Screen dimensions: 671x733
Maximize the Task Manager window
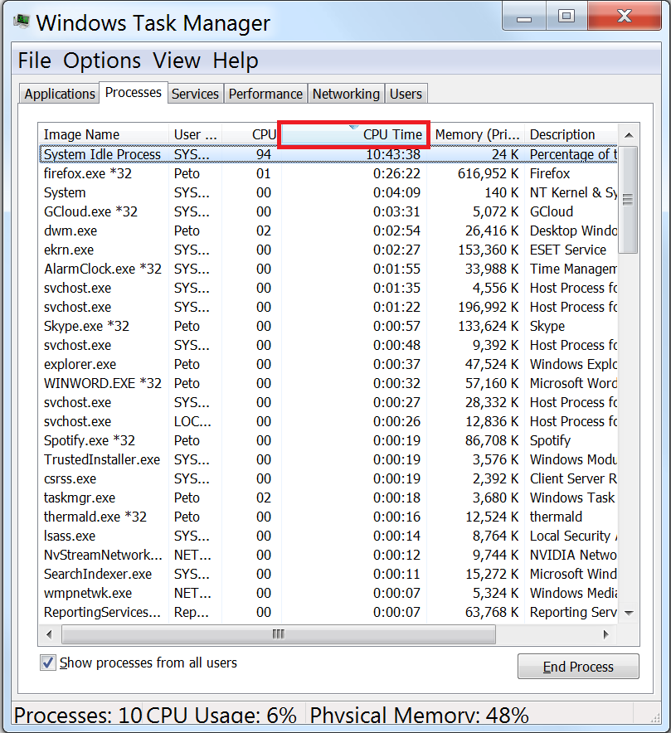click(566, 17)
